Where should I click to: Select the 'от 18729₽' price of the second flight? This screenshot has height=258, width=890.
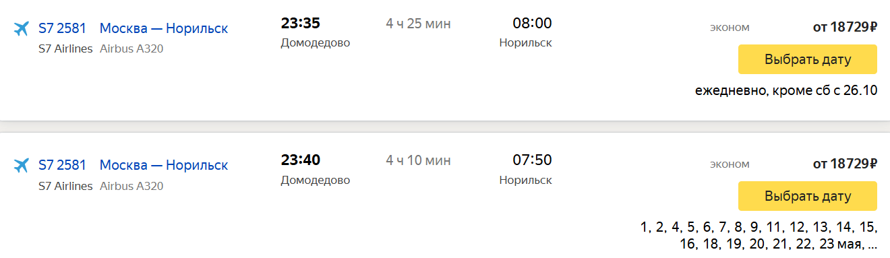(845, 164)
